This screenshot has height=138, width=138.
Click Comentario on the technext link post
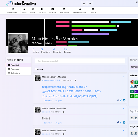point(48,101)
